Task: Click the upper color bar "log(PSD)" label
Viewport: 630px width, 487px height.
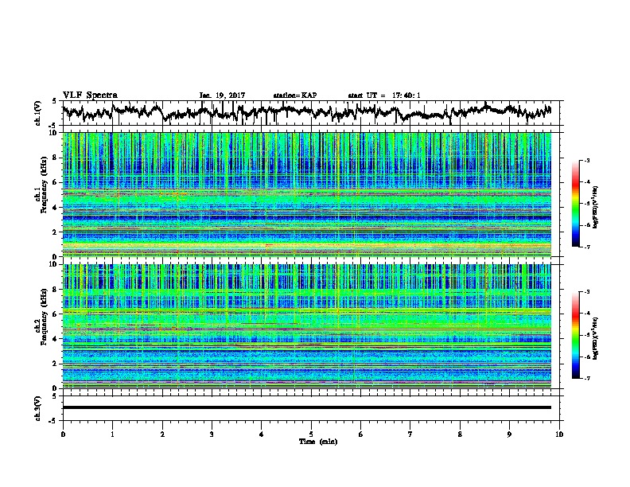Action: click(595, 207)
